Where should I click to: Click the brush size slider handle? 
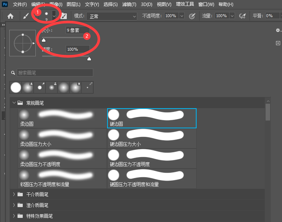44,40
